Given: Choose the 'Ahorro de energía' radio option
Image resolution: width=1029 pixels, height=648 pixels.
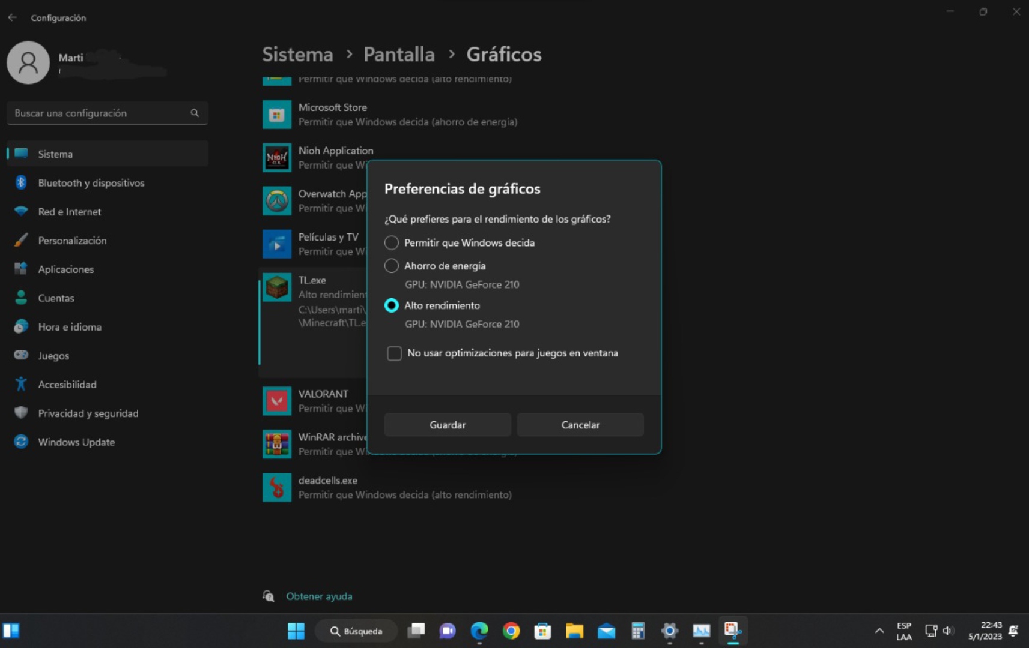Looking at the screenshot, I should [392, 266].
